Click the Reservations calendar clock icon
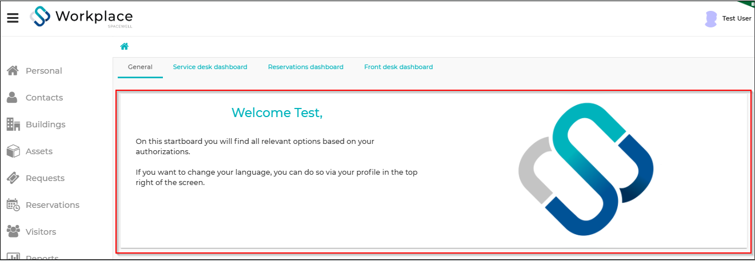 (13, 204)
